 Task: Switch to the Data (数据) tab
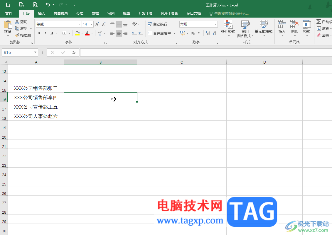[x=95, y=13]
